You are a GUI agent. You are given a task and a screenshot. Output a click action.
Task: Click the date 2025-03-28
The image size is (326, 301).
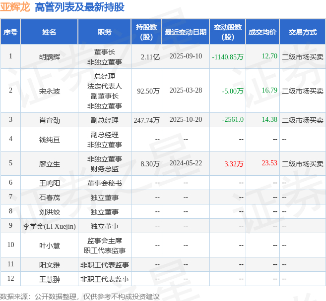click(186, 91)
